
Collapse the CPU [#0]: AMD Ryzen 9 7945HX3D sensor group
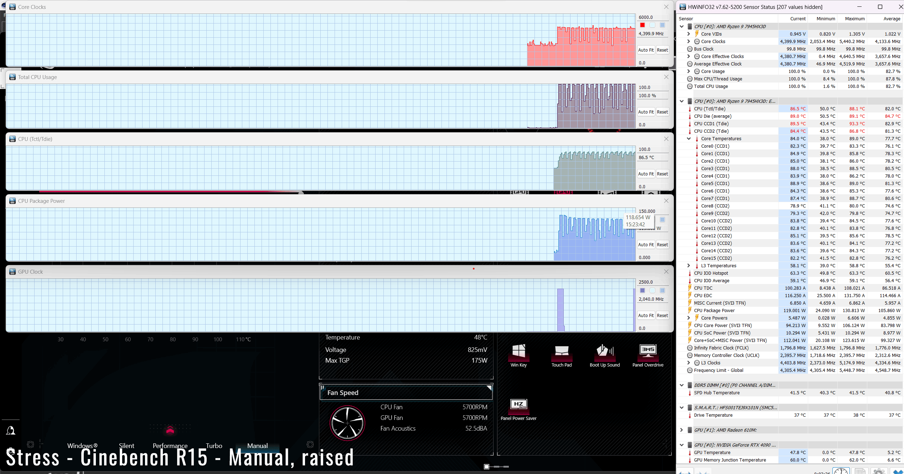(682, 27)
